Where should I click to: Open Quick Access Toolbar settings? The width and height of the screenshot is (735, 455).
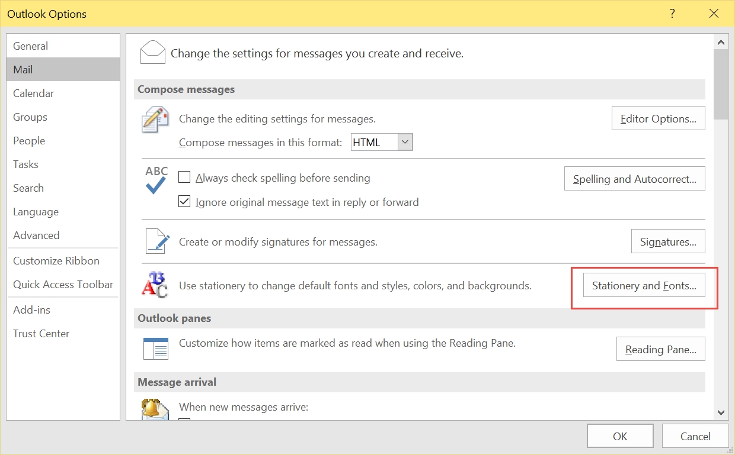pyautogui.click(x=63, y=284)
